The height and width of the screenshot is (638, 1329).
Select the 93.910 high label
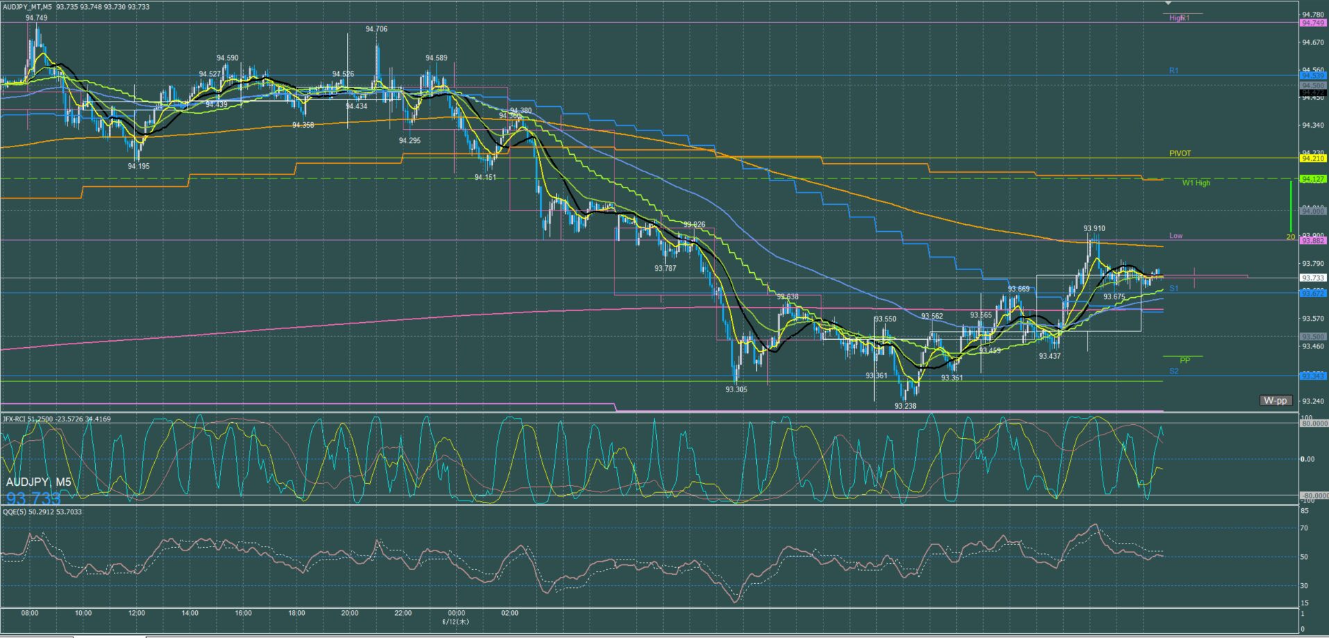[1094, 228]
